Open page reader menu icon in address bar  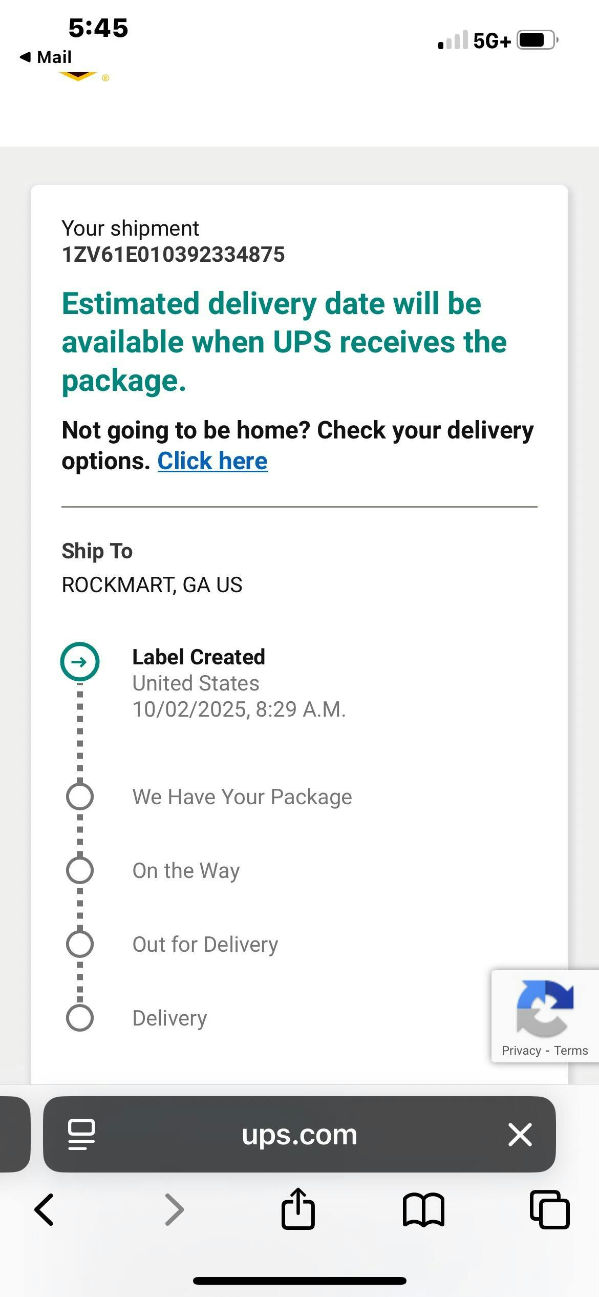pos(81,1135)
